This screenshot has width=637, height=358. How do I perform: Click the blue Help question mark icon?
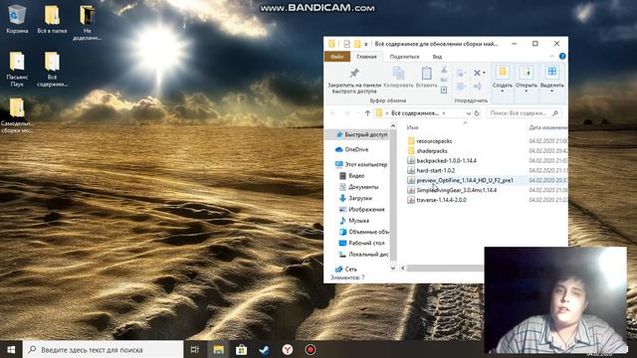[x=562, y=57]
